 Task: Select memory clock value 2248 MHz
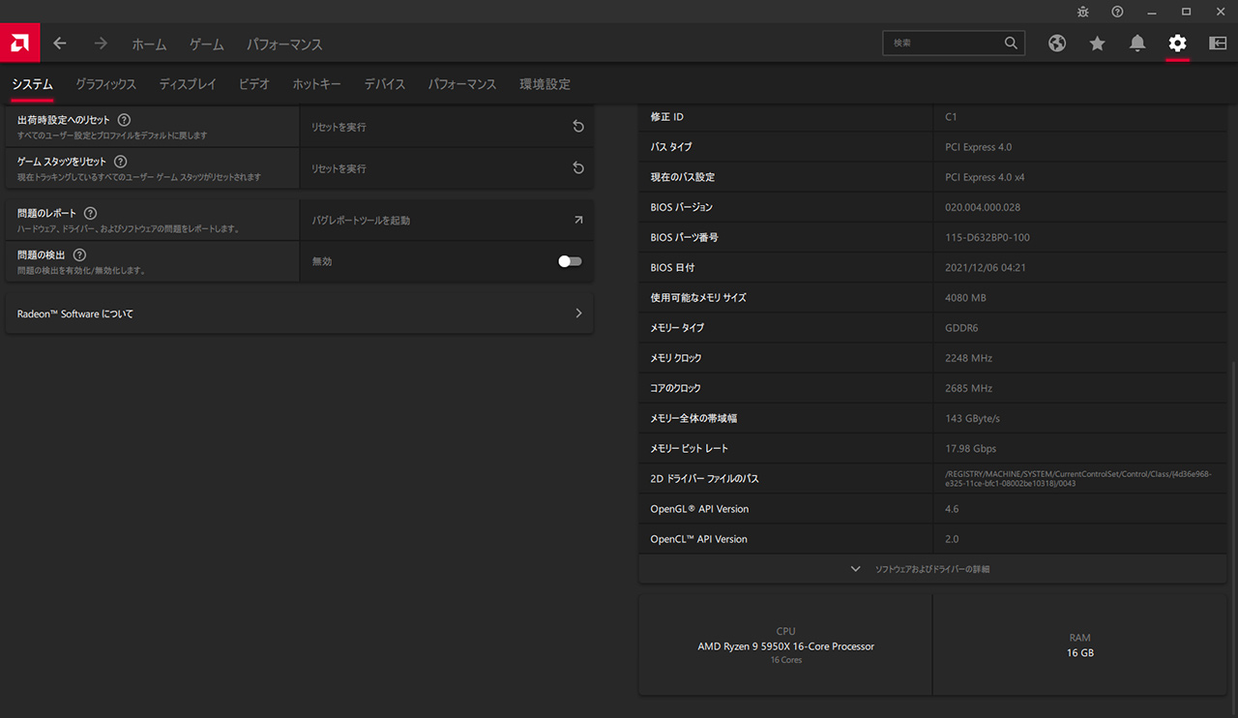pos(969,358)
